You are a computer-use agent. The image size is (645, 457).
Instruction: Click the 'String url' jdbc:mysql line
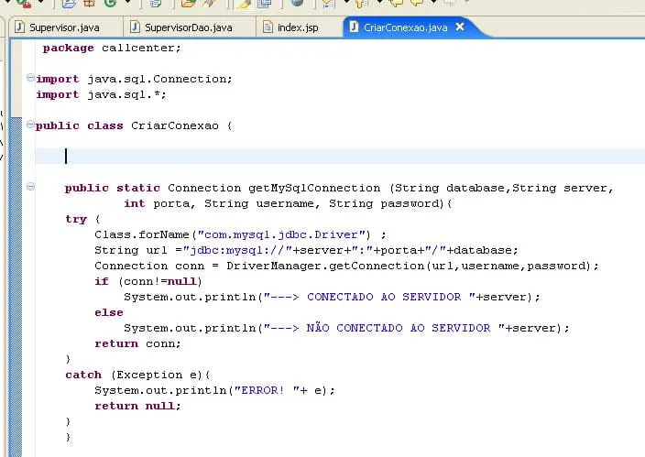(306, 251)
